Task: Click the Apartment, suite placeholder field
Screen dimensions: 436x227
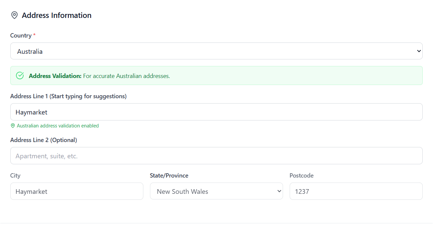Action: pos(216,155)
